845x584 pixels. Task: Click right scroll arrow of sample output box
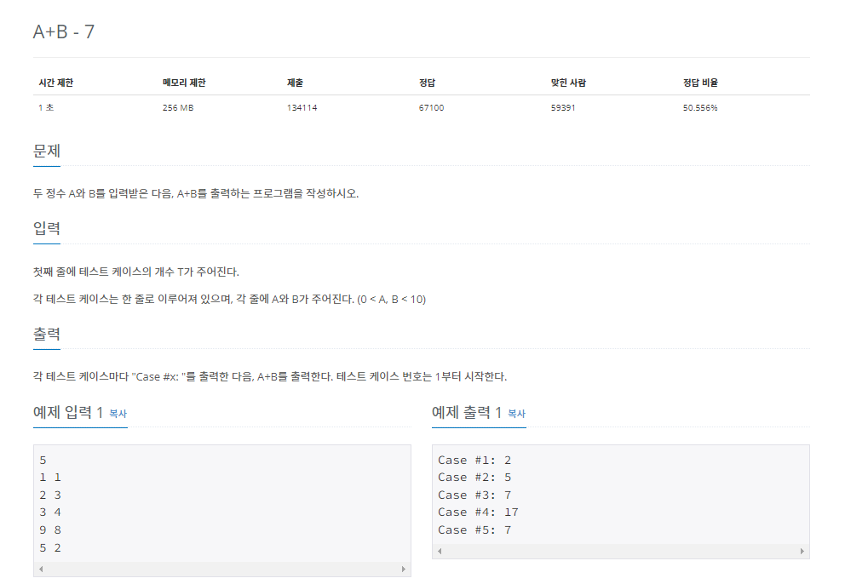(x=802, y=551)
